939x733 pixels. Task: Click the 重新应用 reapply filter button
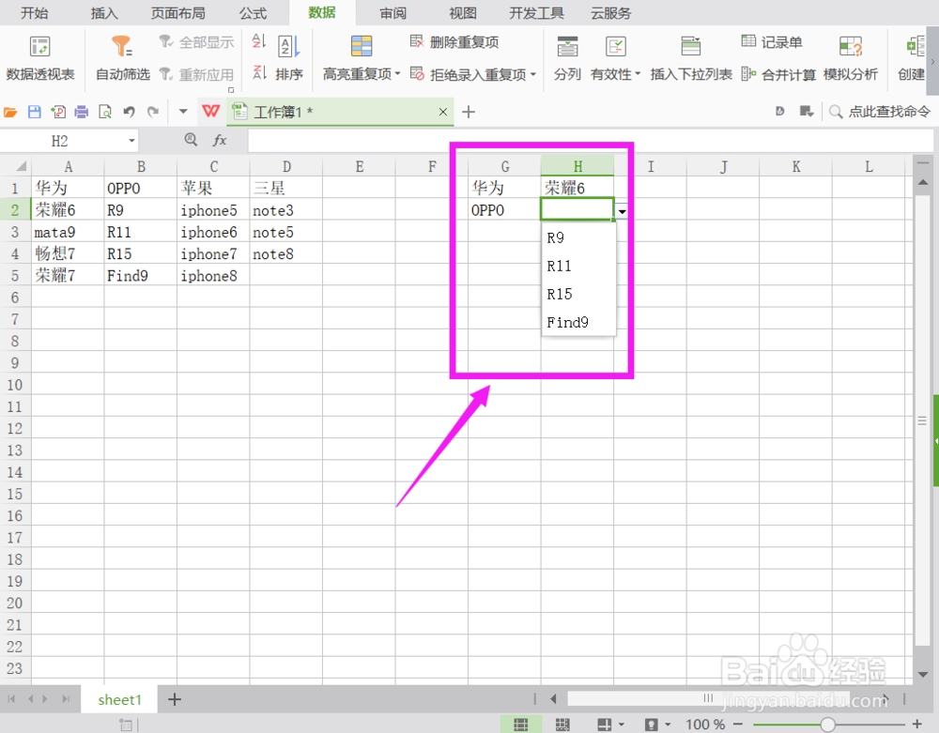click(x=196, y=74)
